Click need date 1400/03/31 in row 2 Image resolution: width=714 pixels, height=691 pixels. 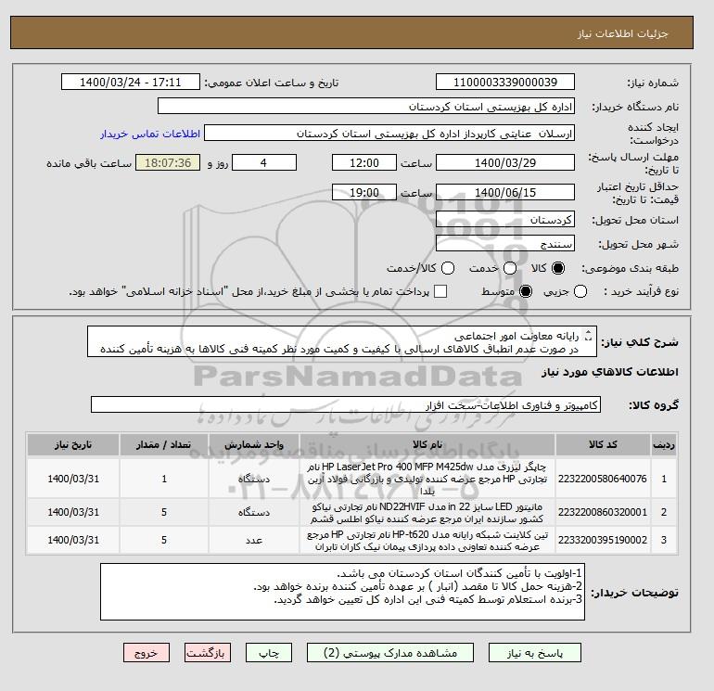click(x=73, y=512)
